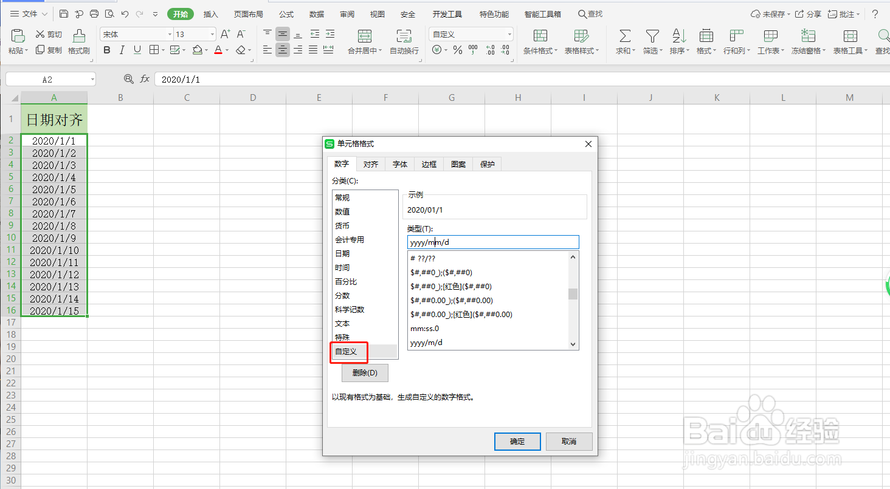This screenshot has height=489, width=890.
Task: Click the formula bar showing 2020/1/1
Action: coord(522,79)
